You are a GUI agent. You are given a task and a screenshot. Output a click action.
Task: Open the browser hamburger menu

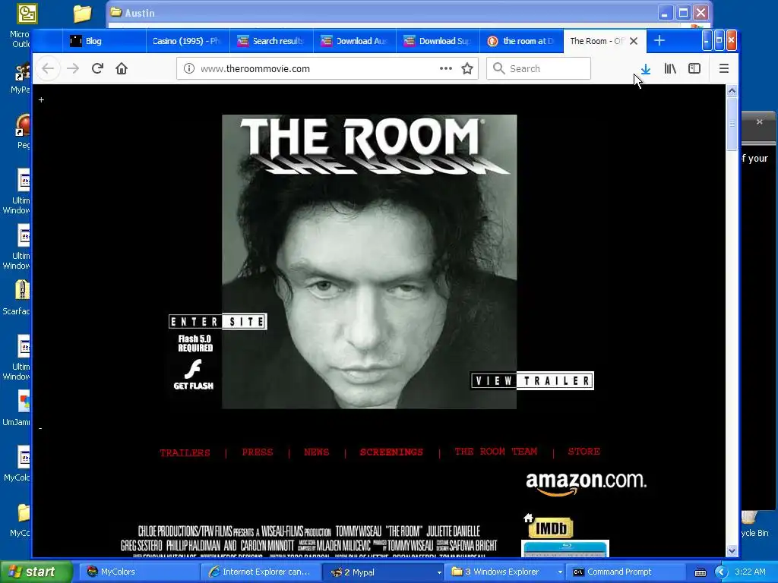724,68
